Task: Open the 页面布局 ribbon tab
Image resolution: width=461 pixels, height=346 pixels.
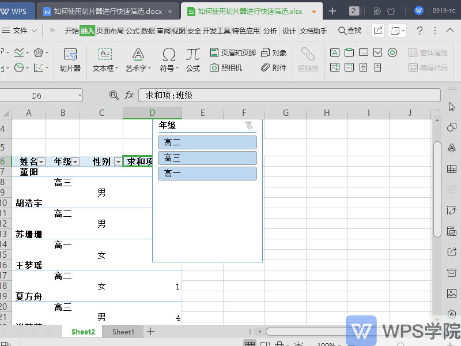Action: (x=110, y=31)
